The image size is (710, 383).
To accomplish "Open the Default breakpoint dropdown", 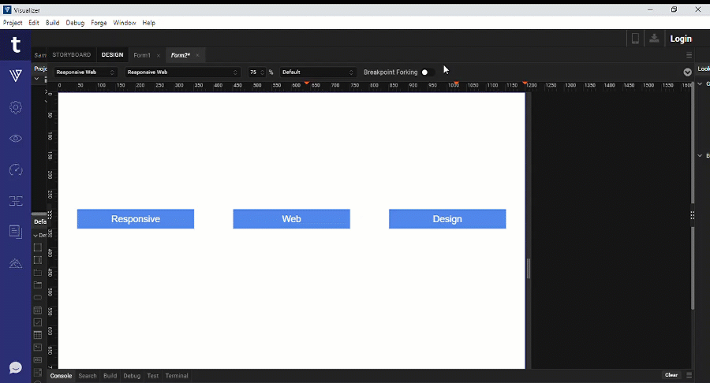I will (x=318, y=73).
